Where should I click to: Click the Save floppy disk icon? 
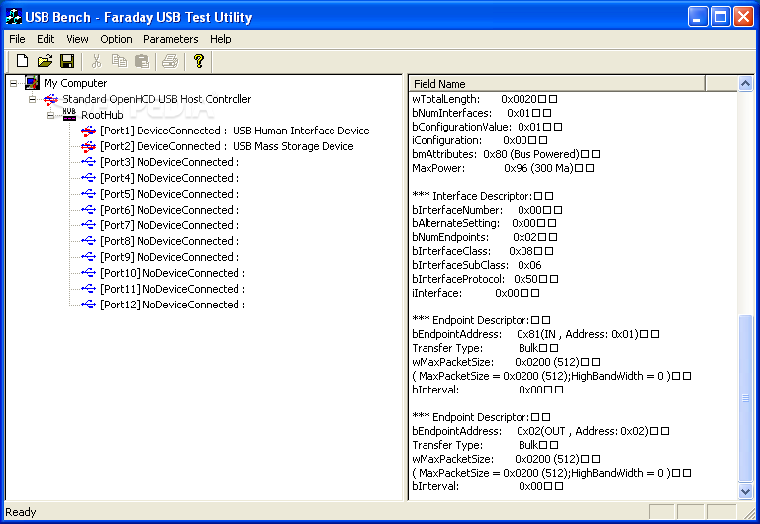(x=67, y=61)
